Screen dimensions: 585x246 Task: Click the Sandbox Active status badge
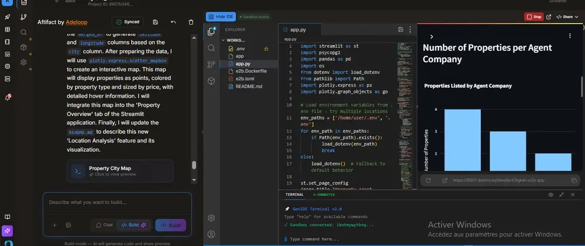point(254,17)
